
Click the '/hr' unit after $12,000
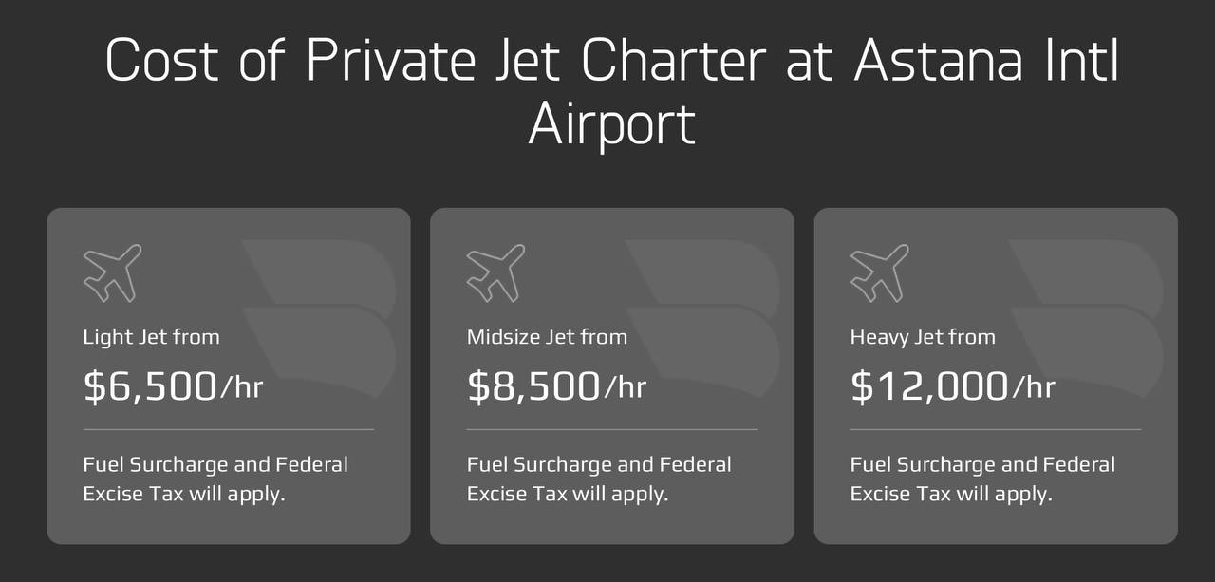click(x=1034, y=386)
